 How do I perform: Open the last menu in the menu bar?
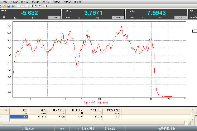tap(78, 2)
